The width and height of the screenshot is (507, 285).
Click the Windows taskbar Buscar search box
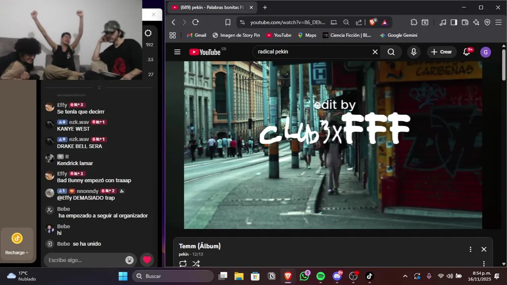point(173,276)
